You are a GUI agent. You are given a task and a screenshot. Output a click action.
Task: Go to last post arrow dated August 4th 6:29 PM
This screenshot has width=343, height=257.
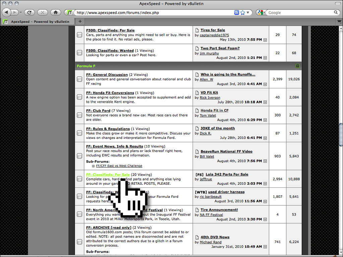pos(265,120)
